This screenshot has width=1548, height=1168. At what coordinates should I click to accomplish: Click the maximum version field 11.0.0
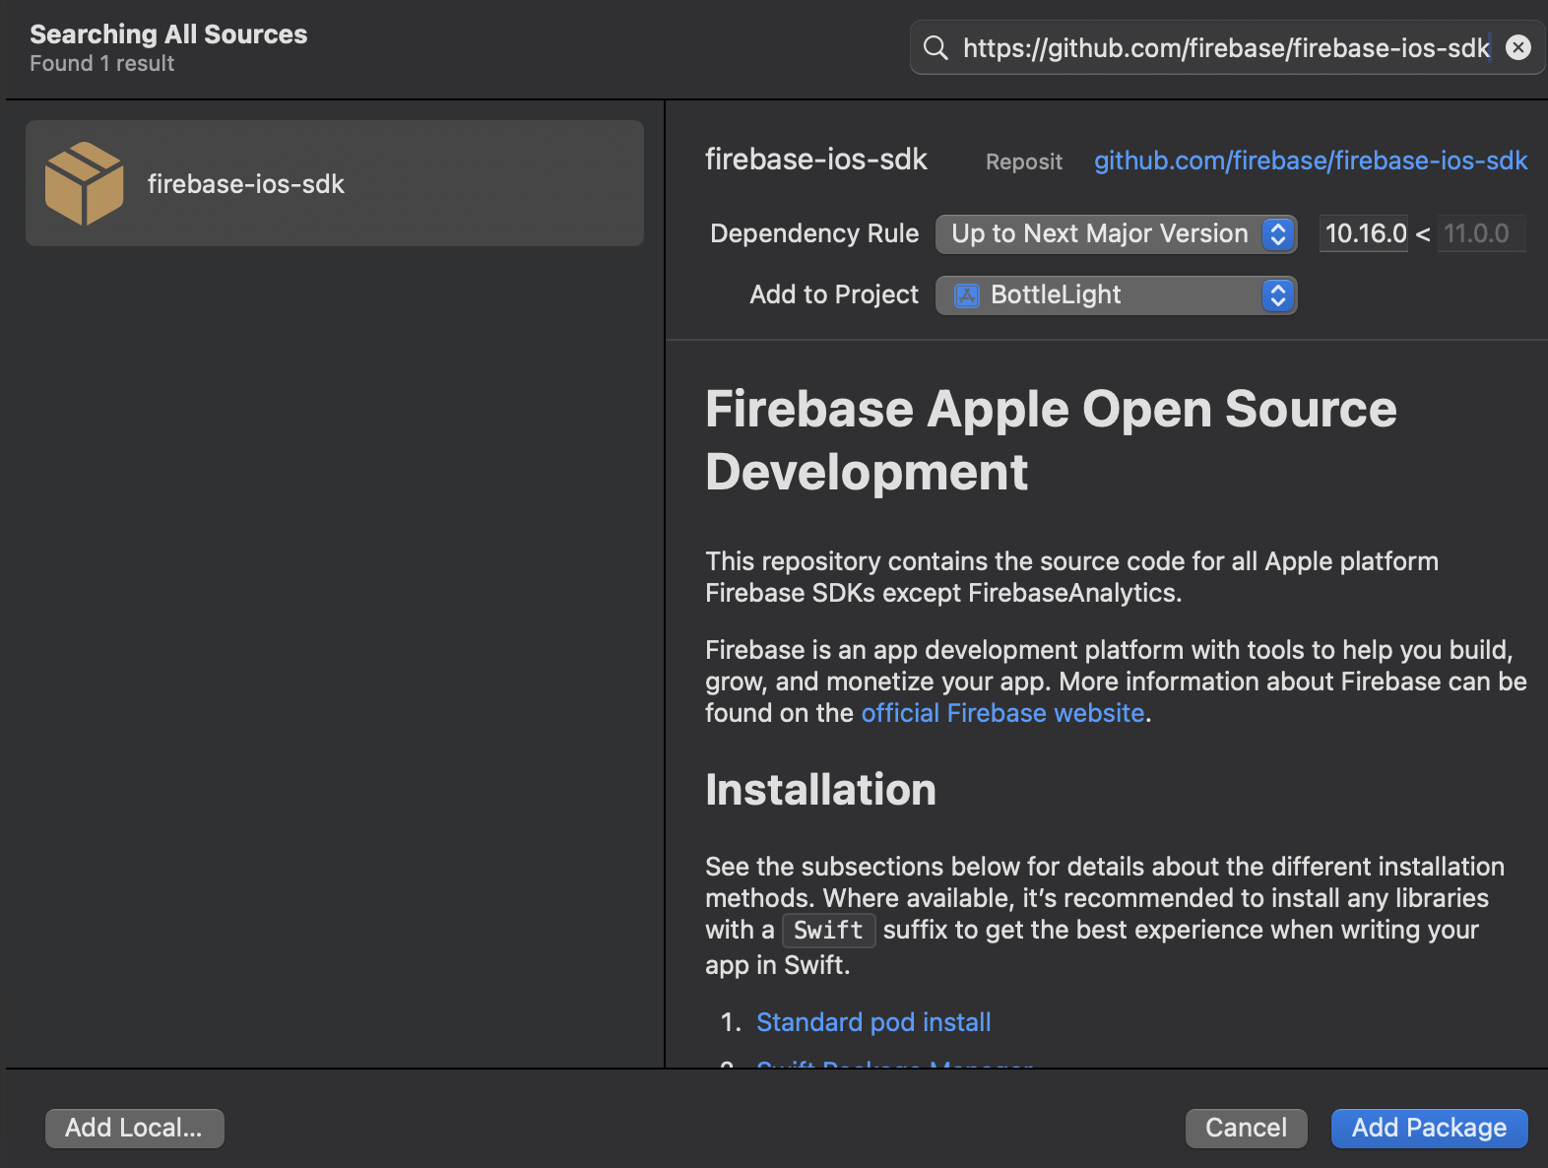pyautogui.click(x=1480, y=234)
